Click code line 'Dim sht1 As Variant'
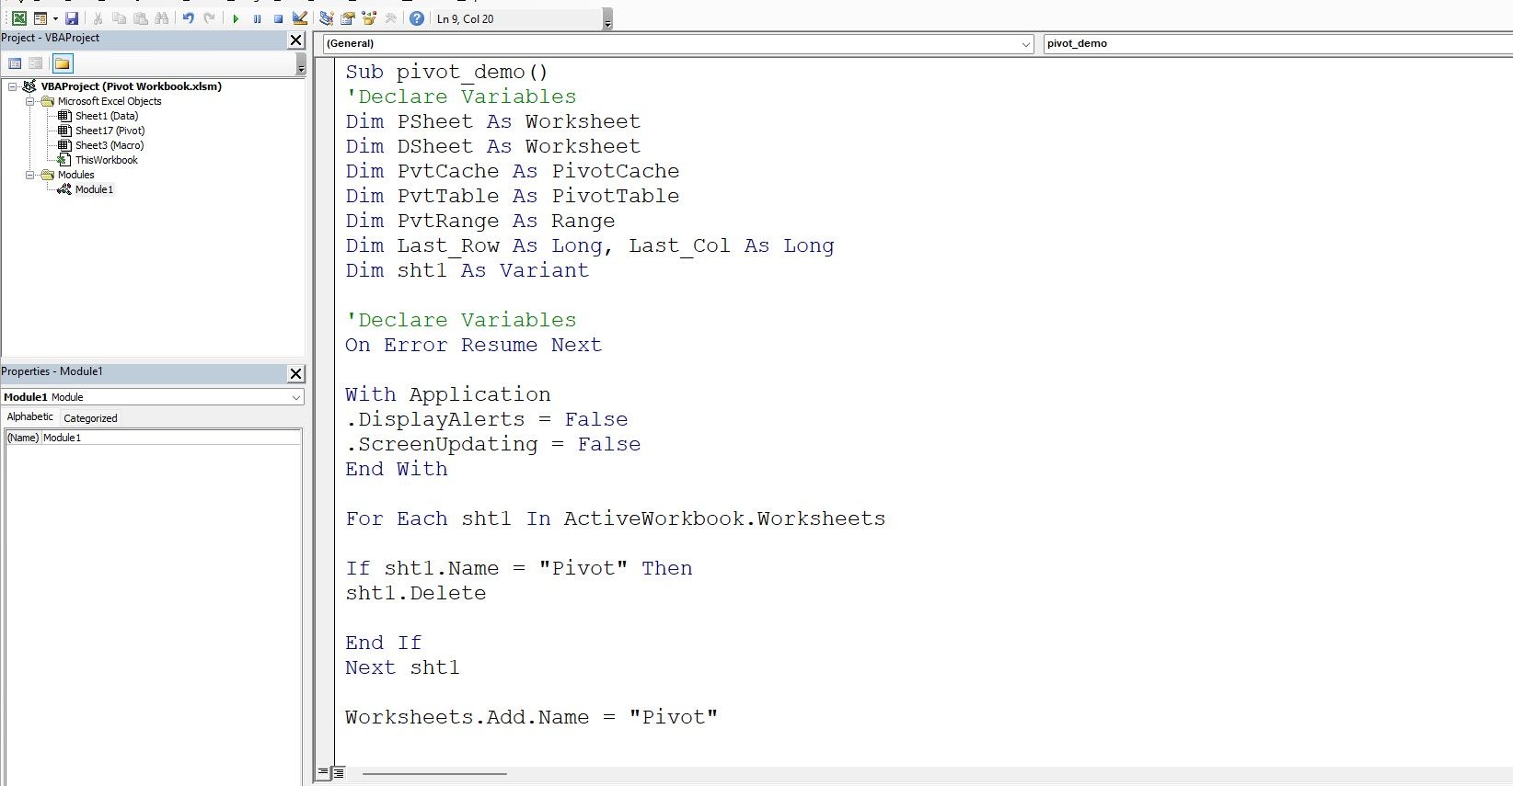Screen dimensions: 1513x786 pyautogui.click(x=467, y=270)
